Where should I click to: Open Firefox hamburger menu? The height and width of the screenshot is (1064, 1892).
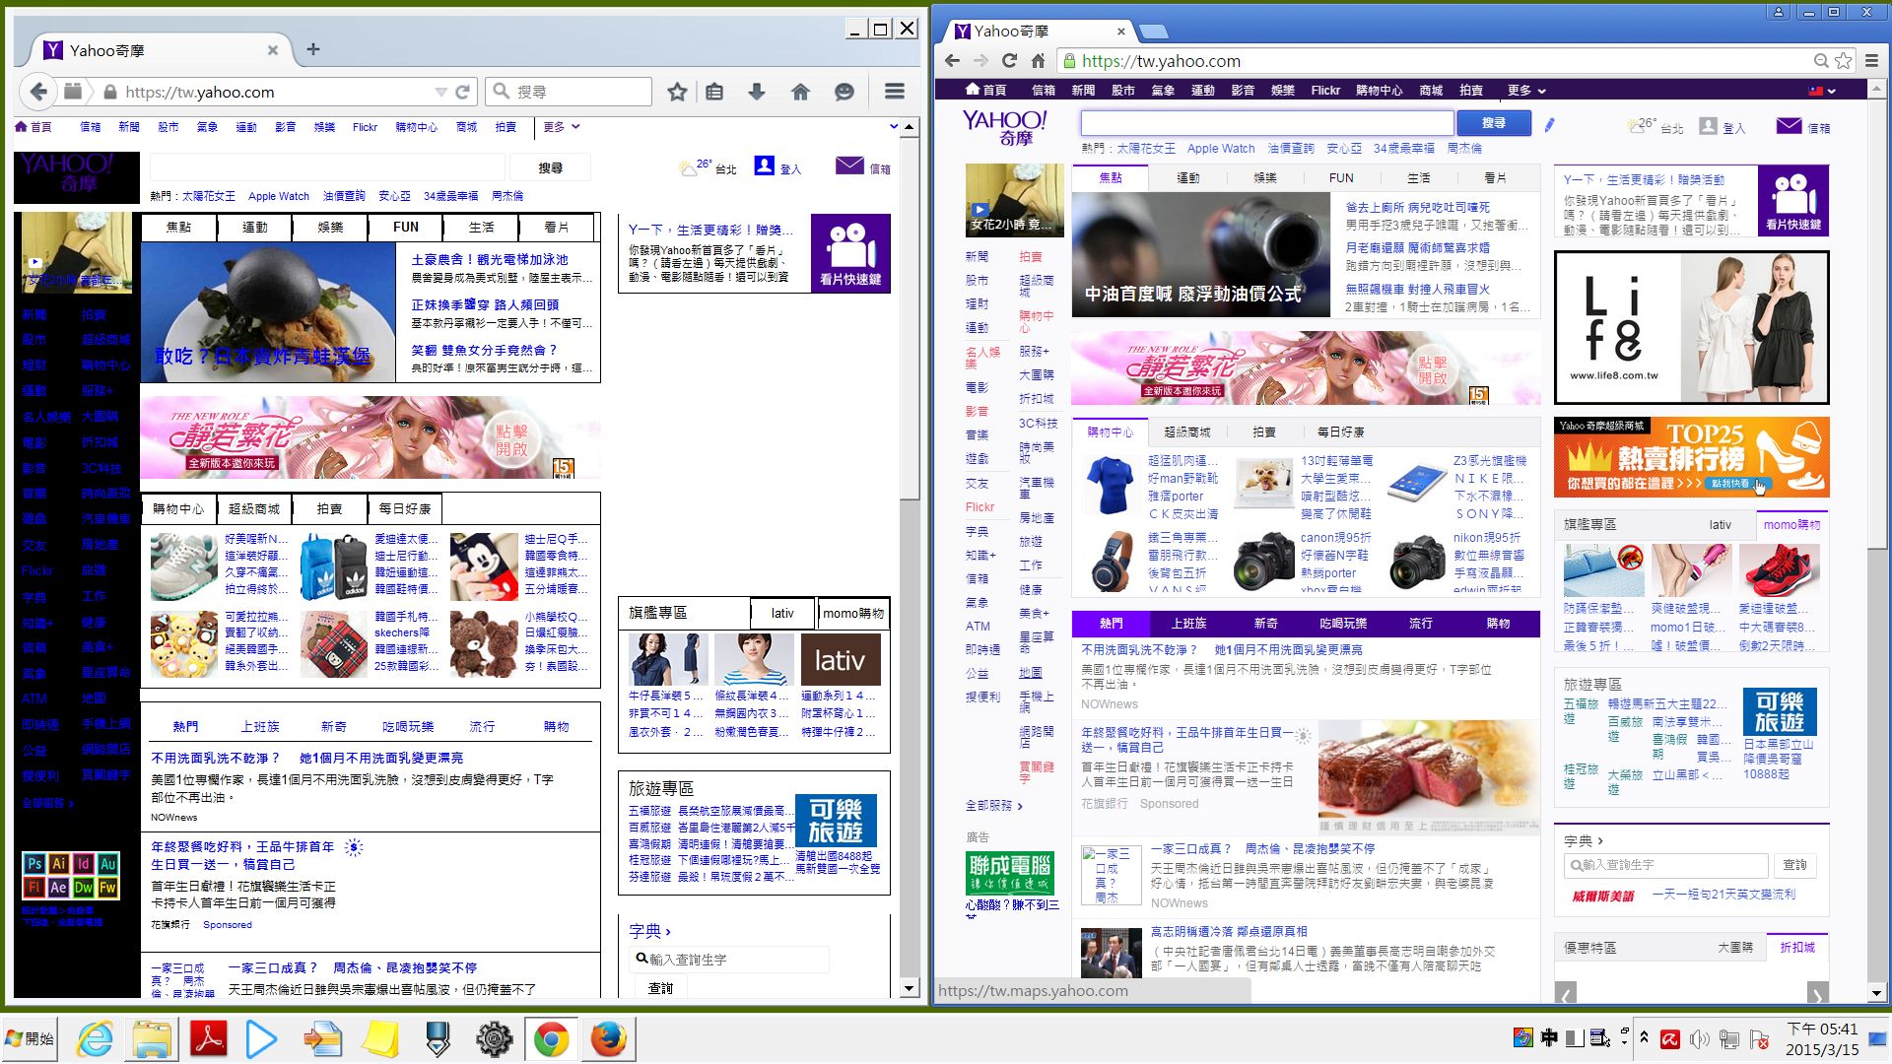click(895, 92)
